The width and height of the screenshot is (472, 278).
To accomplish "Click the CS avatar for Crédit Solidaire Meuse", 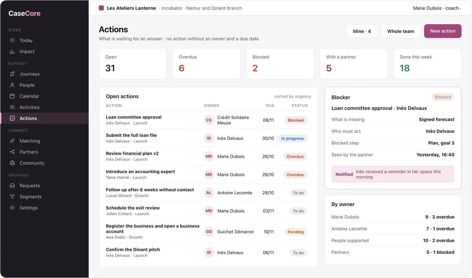I will [209, 120].
